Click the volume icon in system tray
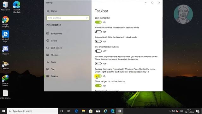This screenshot has width=202, height=114. click(177, 111)
